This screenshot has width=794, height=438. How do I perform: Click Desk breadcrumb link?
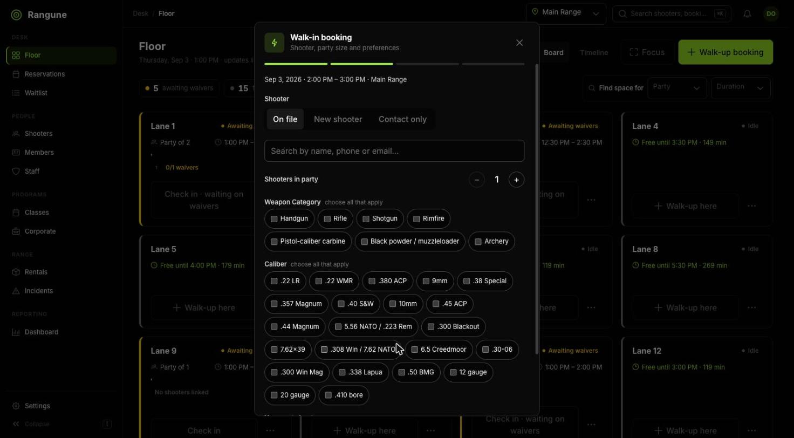140,13
